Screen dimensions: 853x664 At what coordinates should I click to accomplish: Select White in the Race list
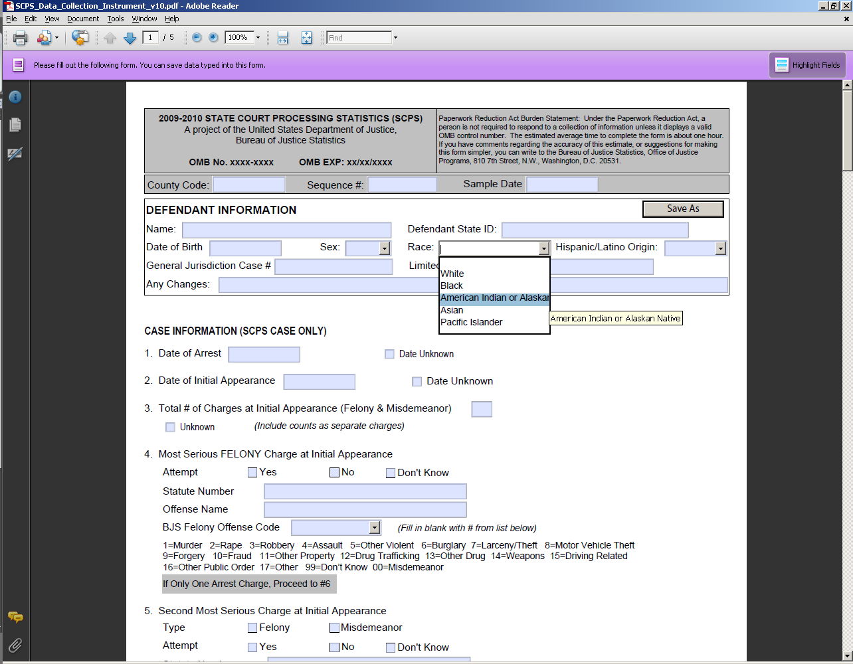click(x=494, y=274)
